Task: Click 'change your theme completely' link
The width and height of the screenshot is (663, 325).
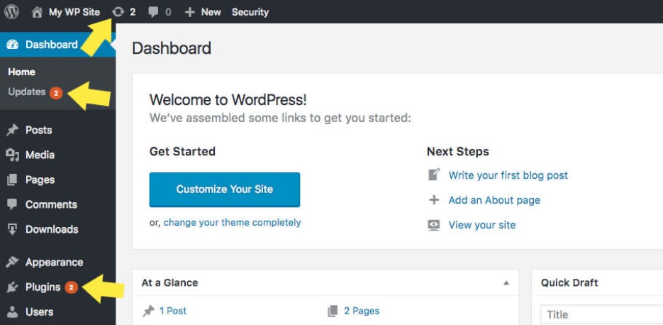Action: [x=232, y=223]
